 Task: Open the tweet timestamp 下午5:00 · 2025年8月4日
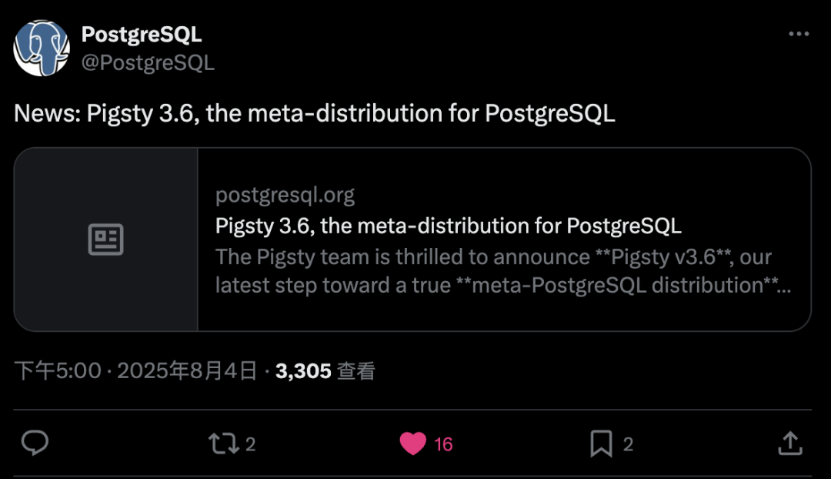coord(135,370)
